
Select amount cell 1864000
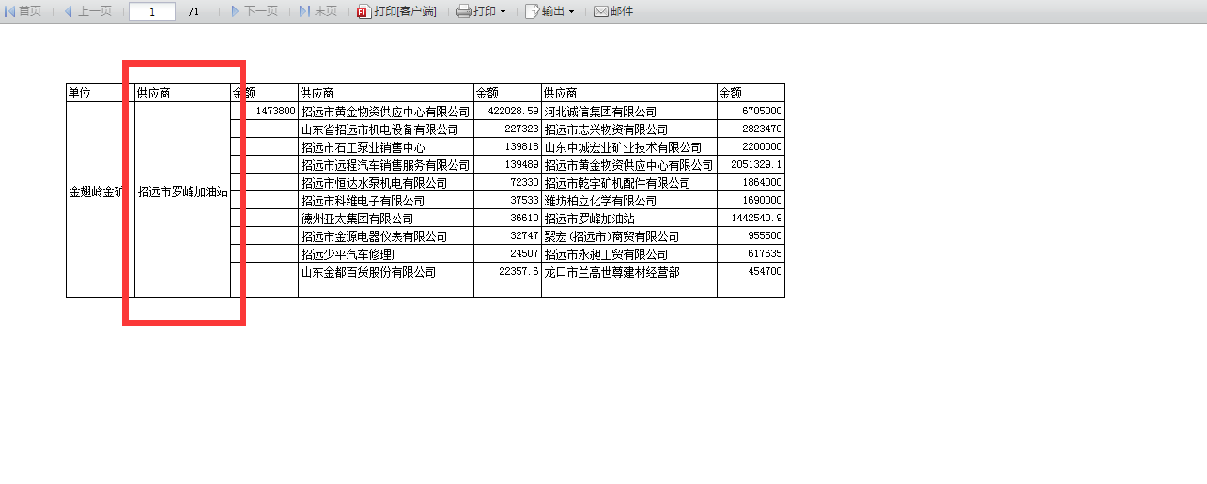[x=751, y=182]
